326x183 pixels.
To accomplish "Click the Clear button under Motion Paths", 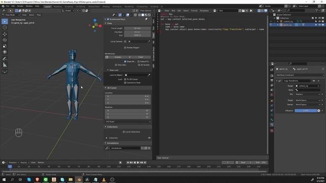I will [x=141, y=57].
